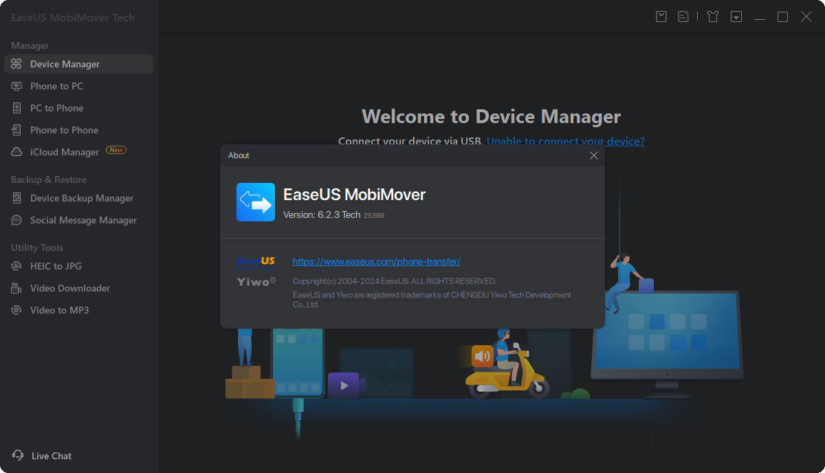Click the 'EaseUS MobiMover Tech' window title
Screen dimensions: 825x473
(73, 17)
